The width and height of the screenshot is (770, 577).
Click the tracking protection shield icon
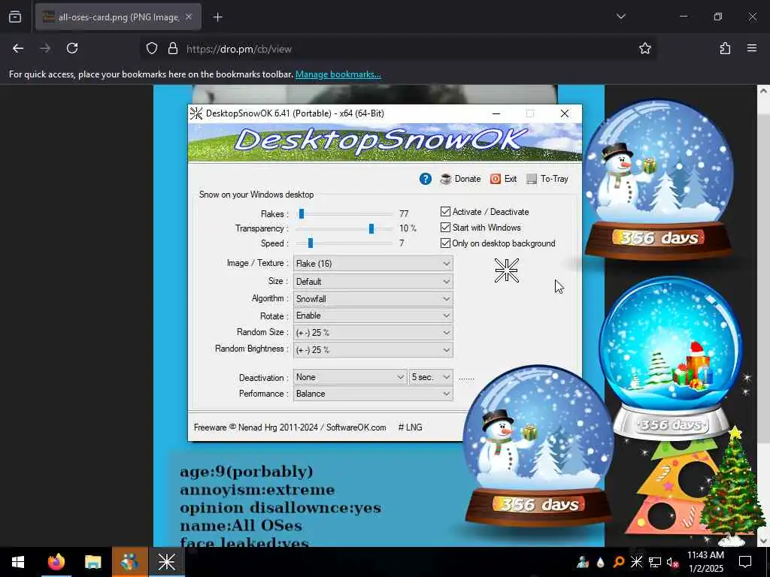coord(152,49)
